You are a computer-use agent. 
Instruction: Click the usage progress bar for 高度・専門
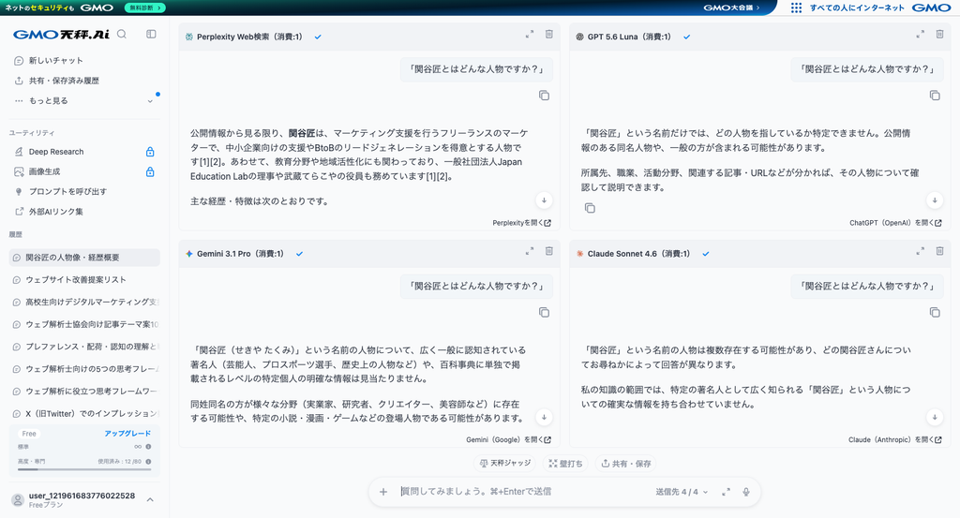(84, 469)
